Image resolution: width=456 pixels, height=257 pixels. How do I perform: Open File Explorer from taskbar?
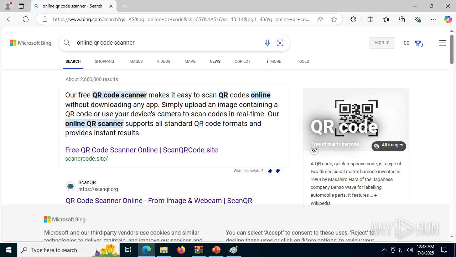164,250
